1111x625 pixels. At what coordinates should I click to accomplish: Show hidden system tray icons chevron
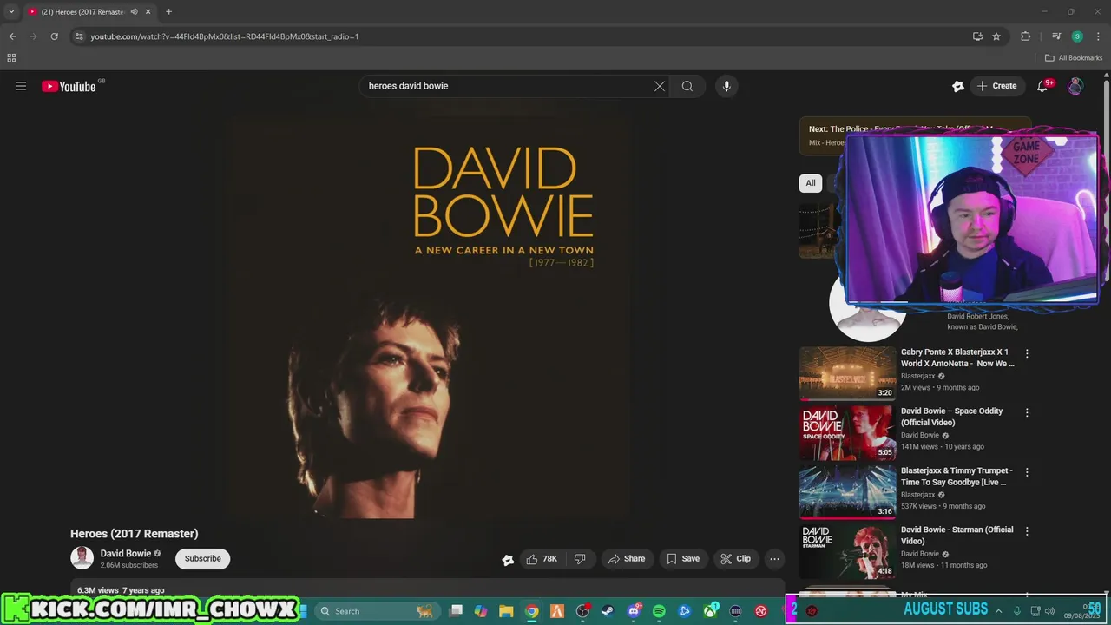998,611
